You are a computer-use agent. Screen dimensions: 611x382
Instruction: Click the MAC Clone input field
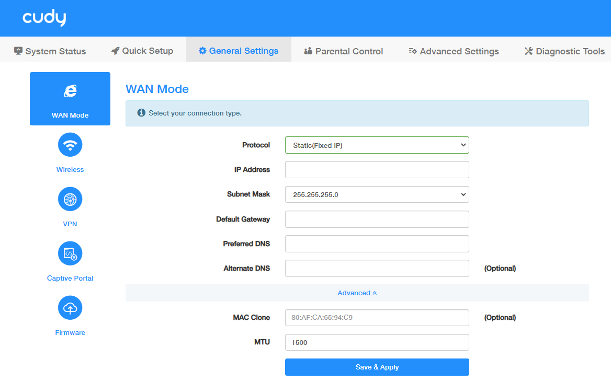[377, 318]
